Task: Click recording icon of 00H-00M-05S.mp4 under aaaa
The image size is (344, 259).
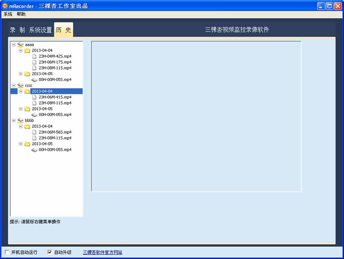Action: 34,80
